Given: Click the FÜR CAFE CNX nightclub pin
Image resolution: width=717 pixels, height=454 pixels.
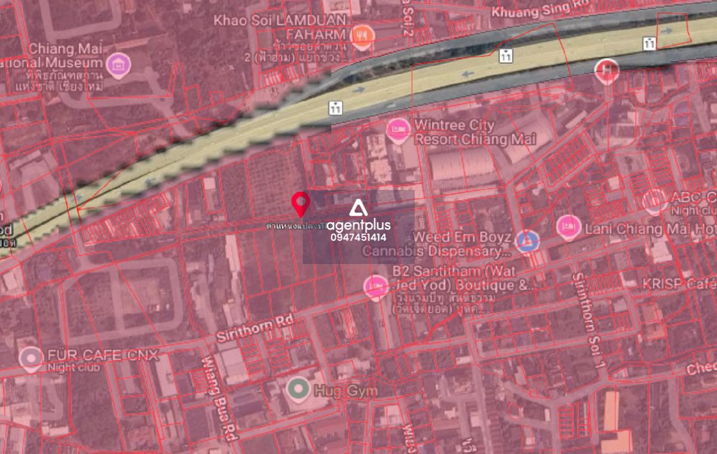Looking at the screenshot, I should click(30, 358).
